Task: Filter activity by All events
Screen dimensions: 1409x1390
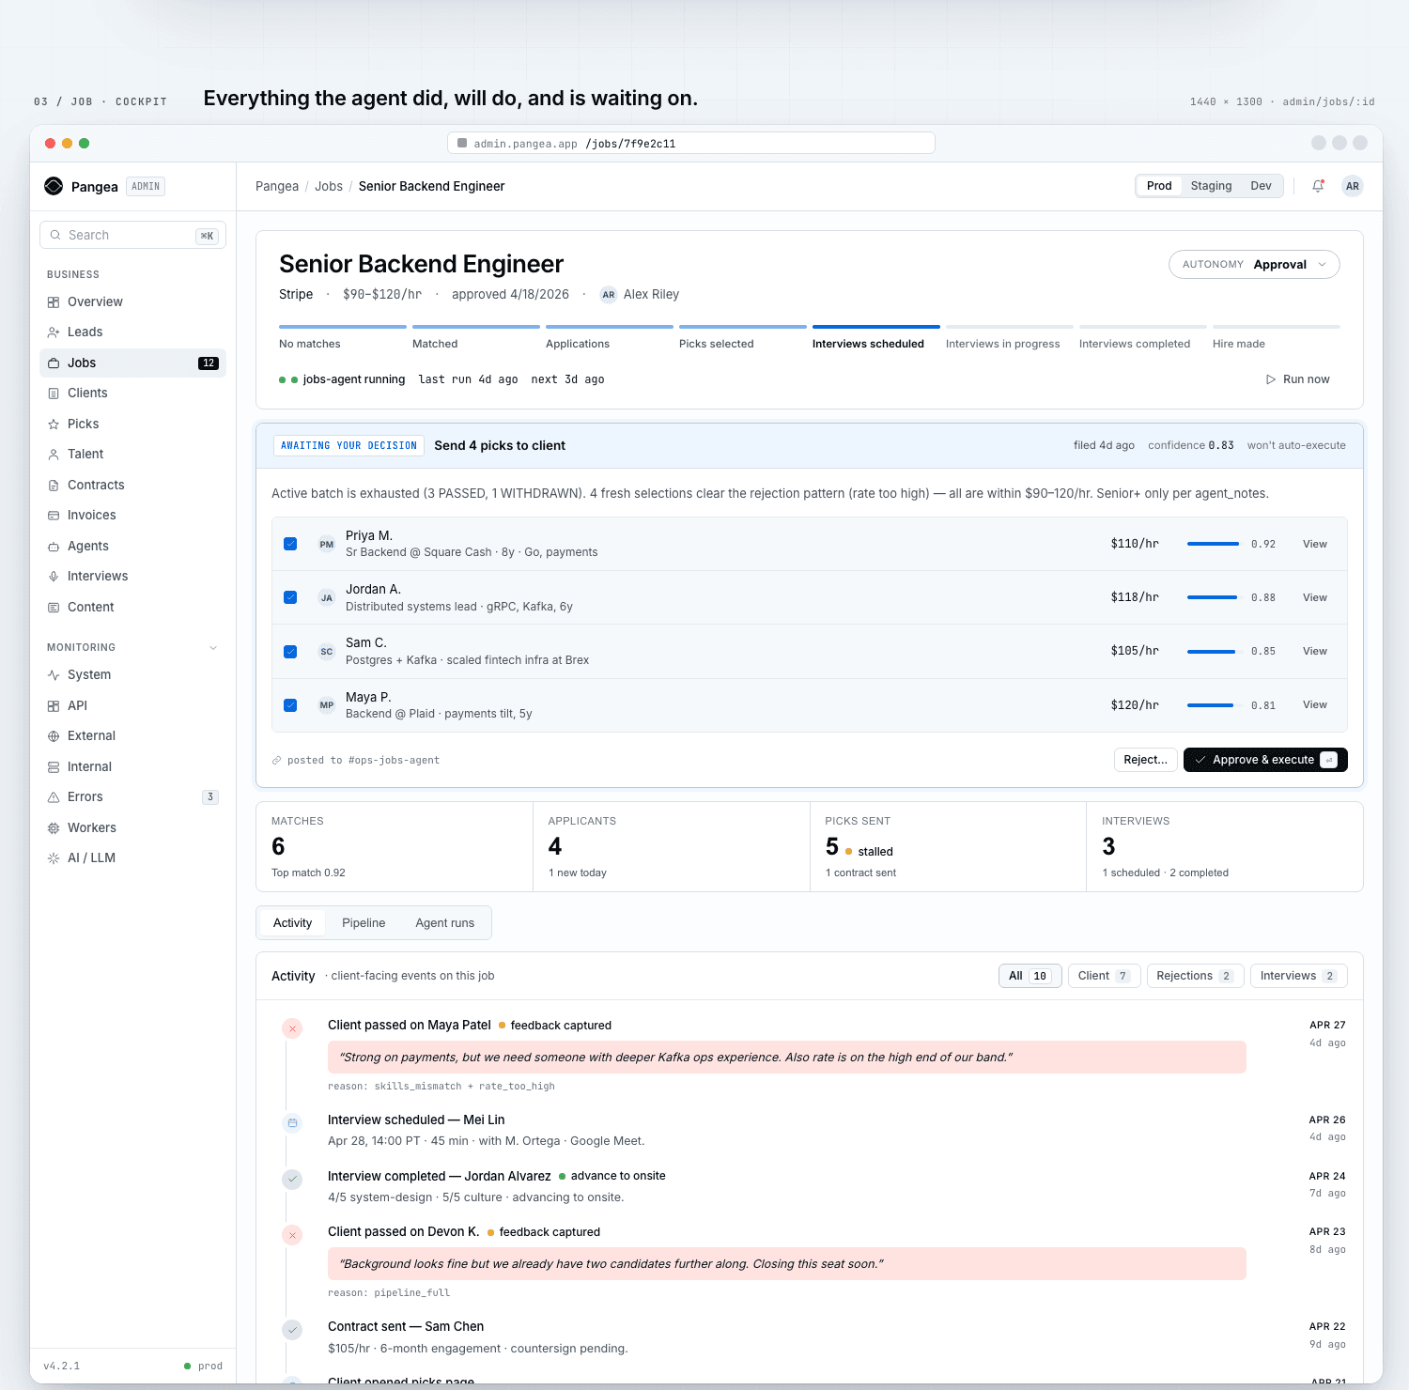Action: (1030, 976)
